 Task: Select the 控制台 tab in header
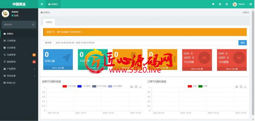coord(53,4)
